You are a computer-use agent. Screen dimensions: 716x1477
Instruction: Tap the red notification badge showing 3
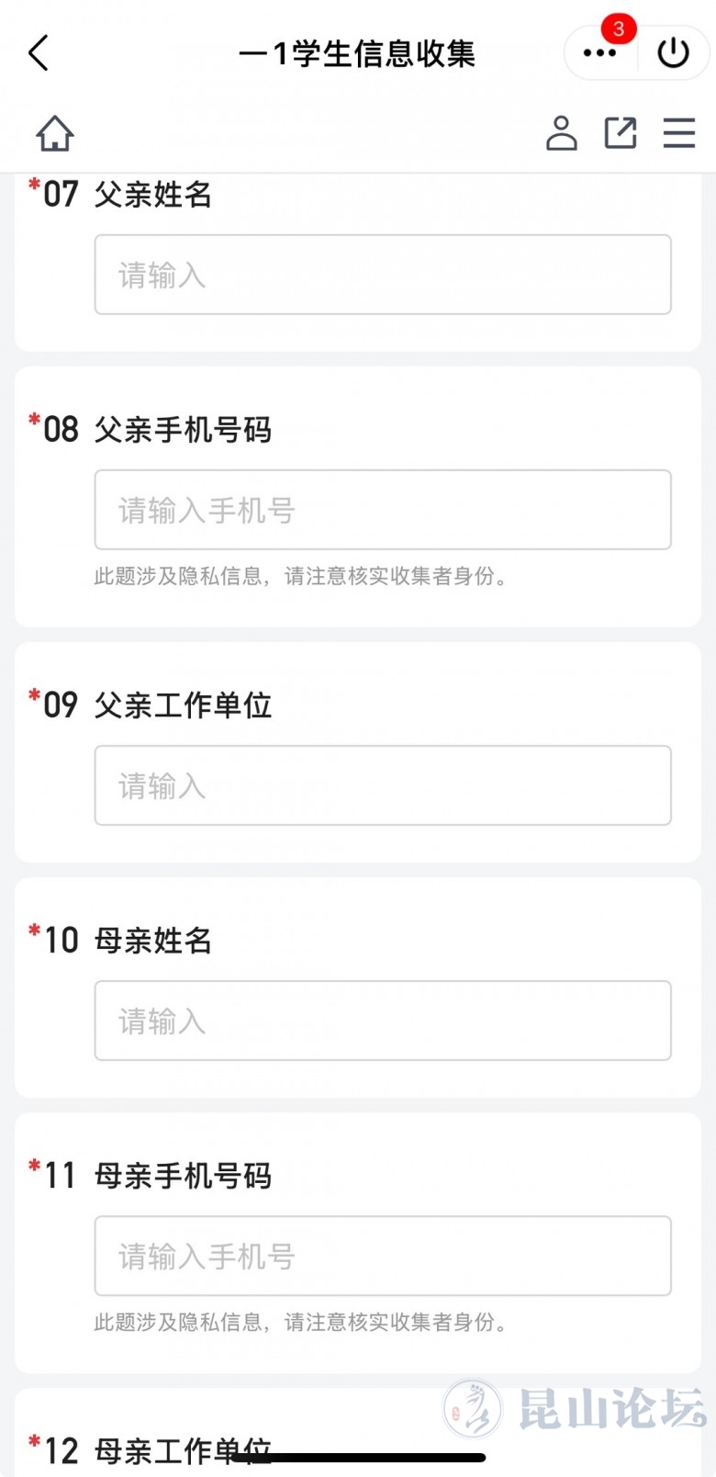[x=619, y=28]
